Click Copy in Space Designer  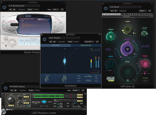(30, 10)
